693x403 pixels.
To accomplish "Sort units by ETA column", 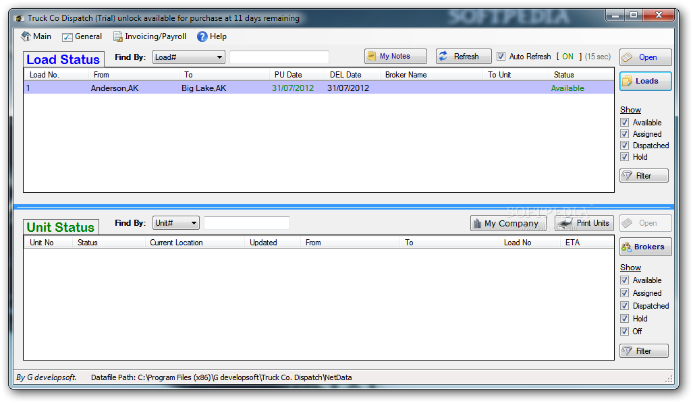I will pos(587,243).
